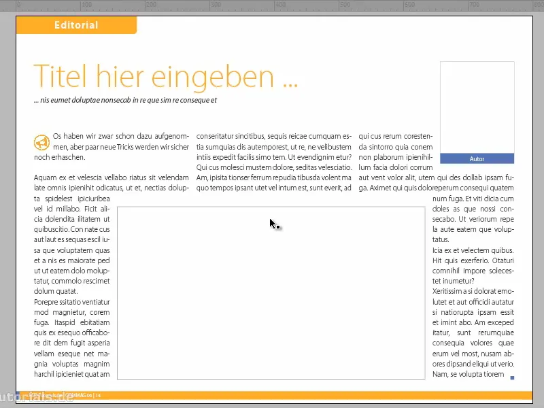The image size is (544, 408).
Task: Click the line 'Porepre ssitatio ventiatur'
Action: 72,302
